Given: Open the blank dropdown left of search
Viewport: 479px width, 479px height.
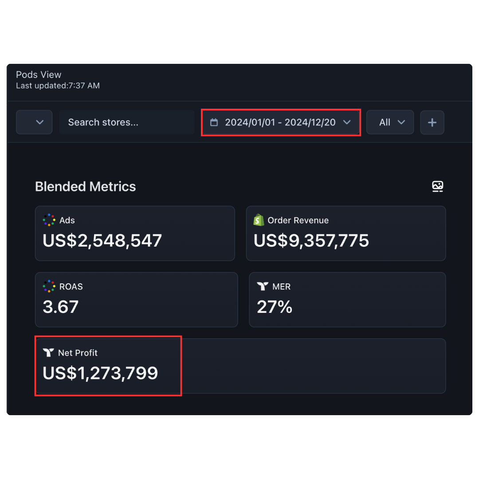Looking at the screenshot, I should tap(34, 122).
